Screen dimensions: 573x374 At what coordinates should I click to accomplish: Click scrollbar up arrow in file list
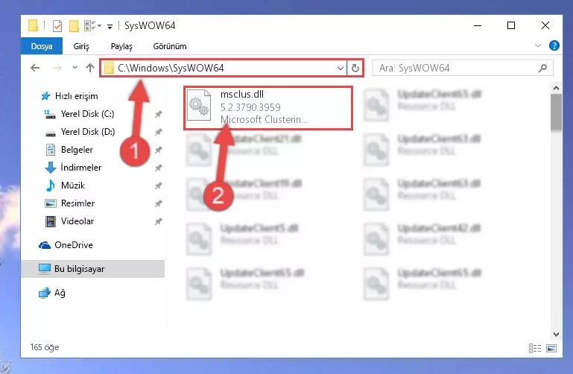[556, 88]
